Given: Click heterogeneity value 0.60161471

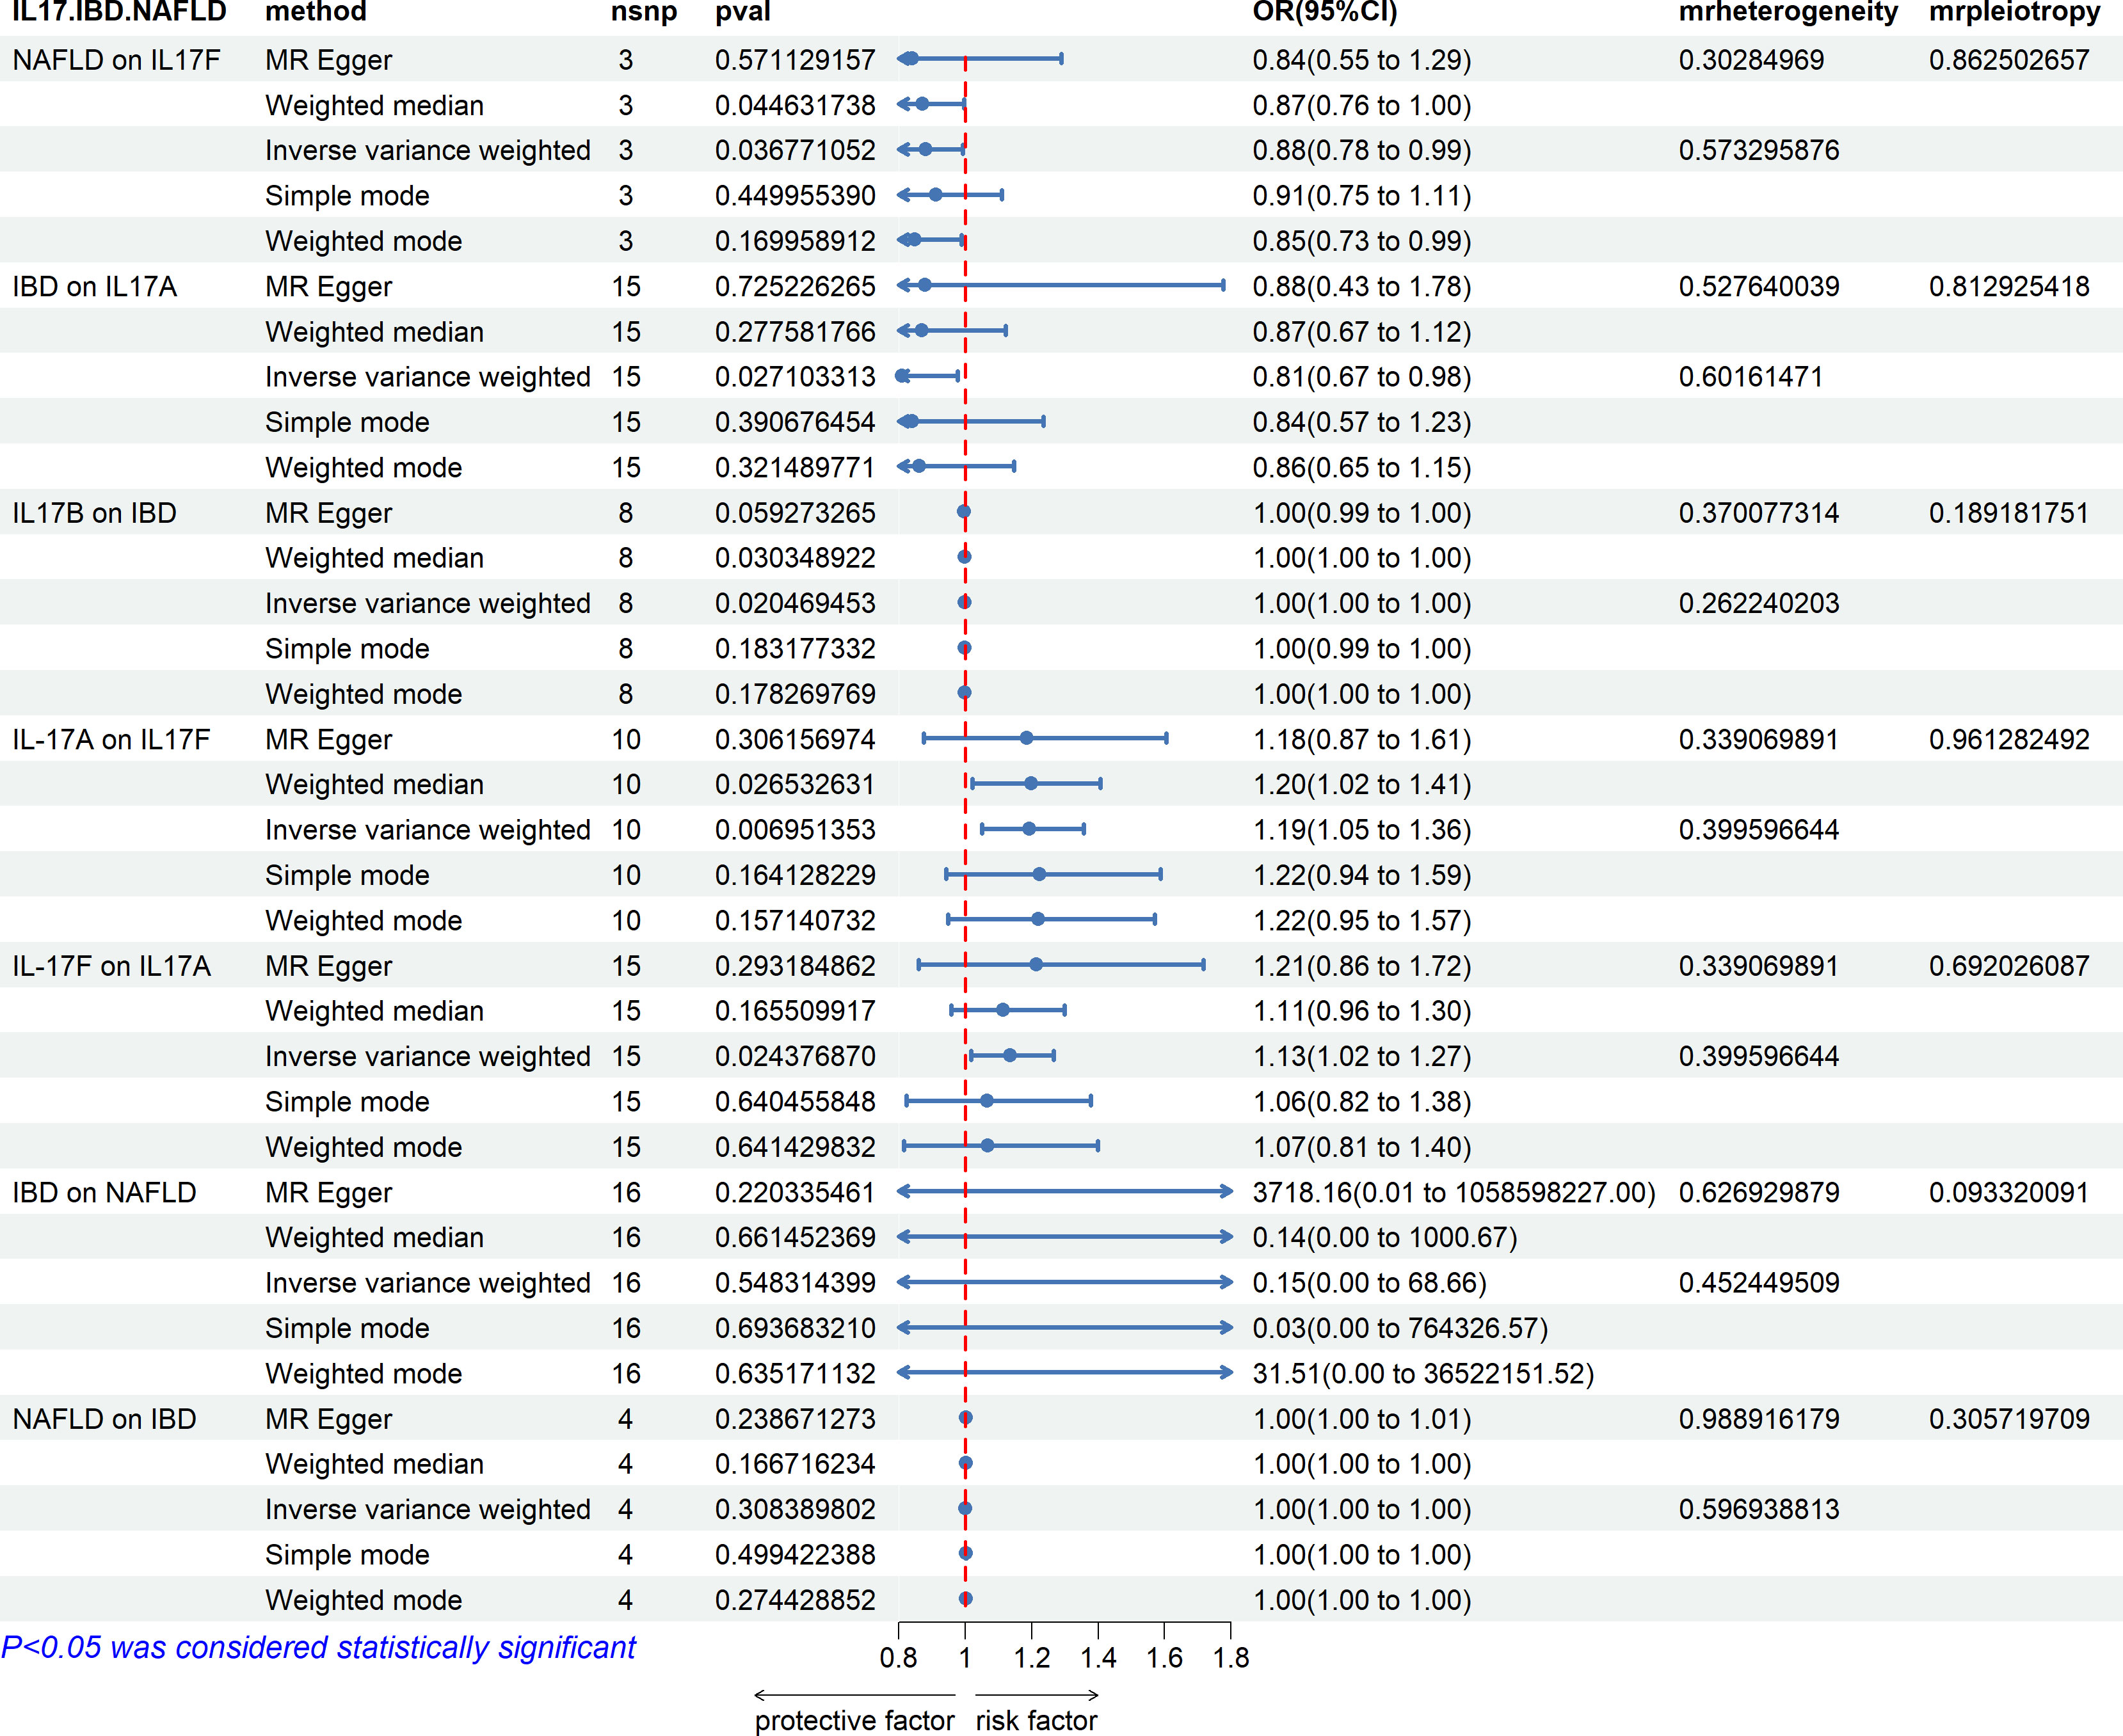Looking at the screenshot, I should (1751, 377).
